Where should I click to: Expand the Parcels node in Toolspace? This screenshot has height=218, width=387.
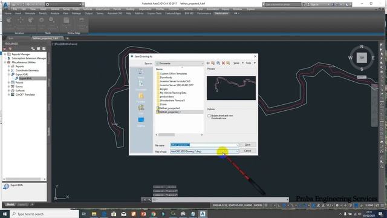point(9,82)
